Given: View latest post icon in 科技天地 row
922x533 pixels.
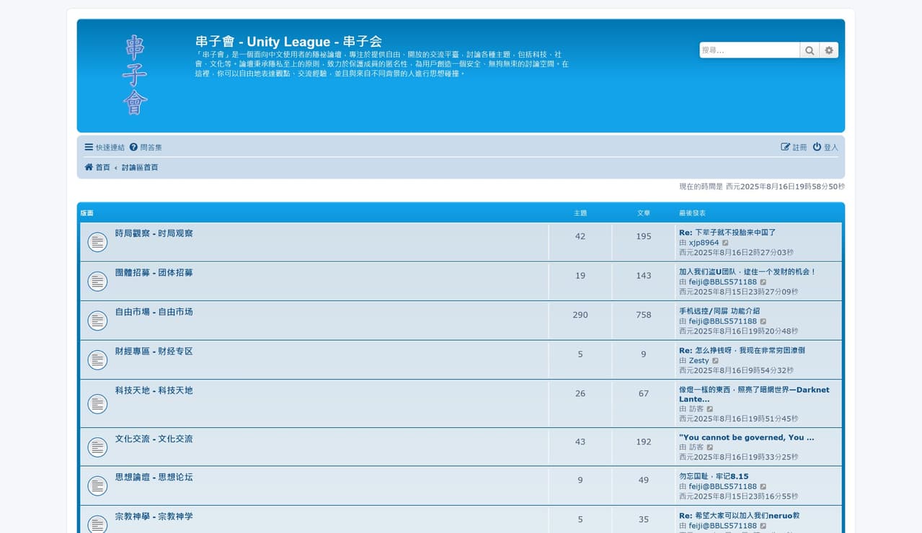Looking at the screenshot, I should pyautogui.click(x=710, y=408).
